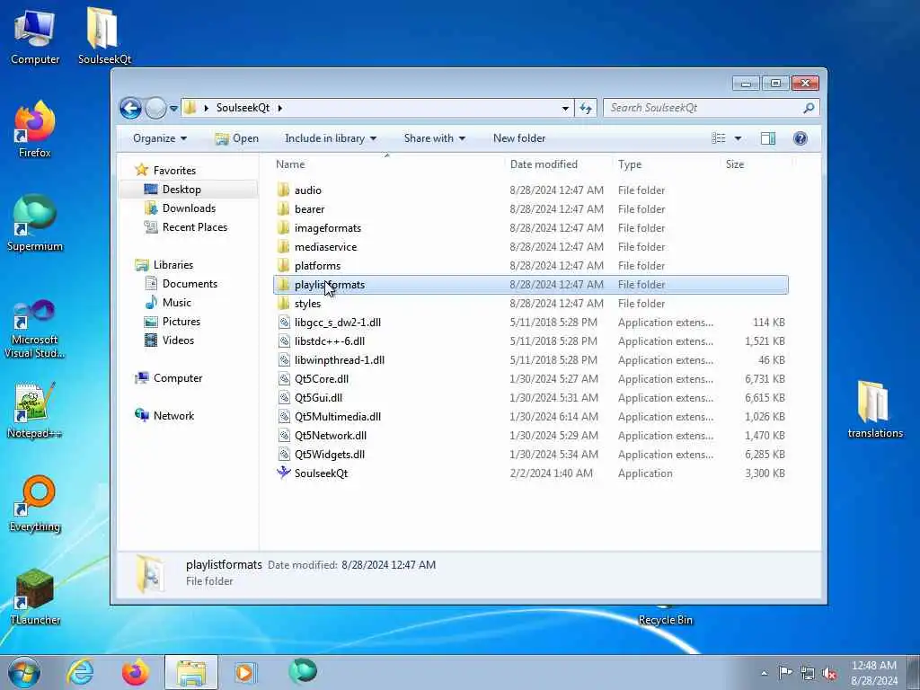Click the network tray icon
920x690 pixels.
[x=808, y=673]
